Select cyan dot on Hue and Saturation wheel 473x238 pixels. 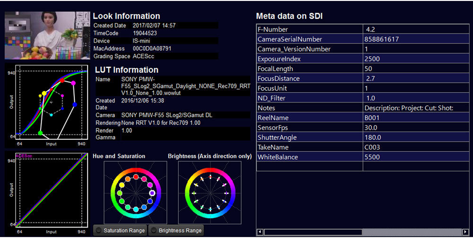pyautogui.click(x=136, y=209)
